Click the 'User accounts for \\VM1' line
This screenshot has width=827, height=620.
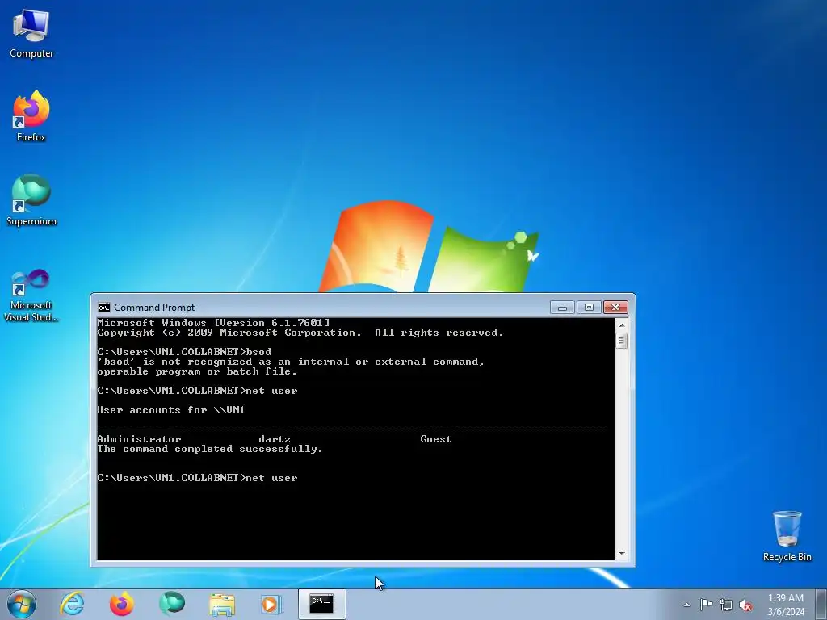171,410
